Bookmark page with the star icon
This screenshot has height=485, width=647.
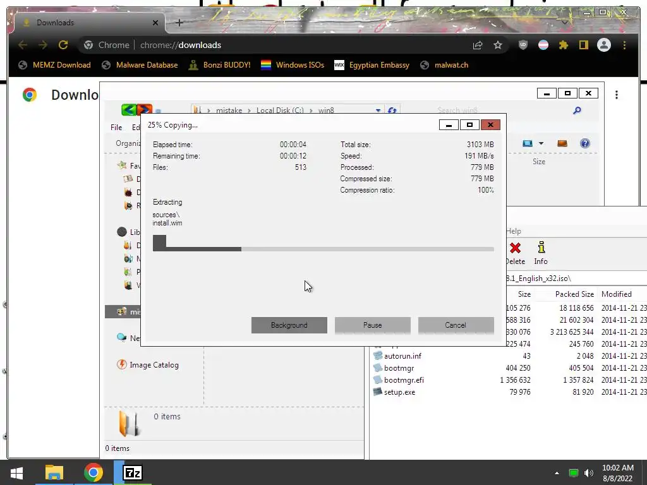pyautogui.click(x=498, y=45)
